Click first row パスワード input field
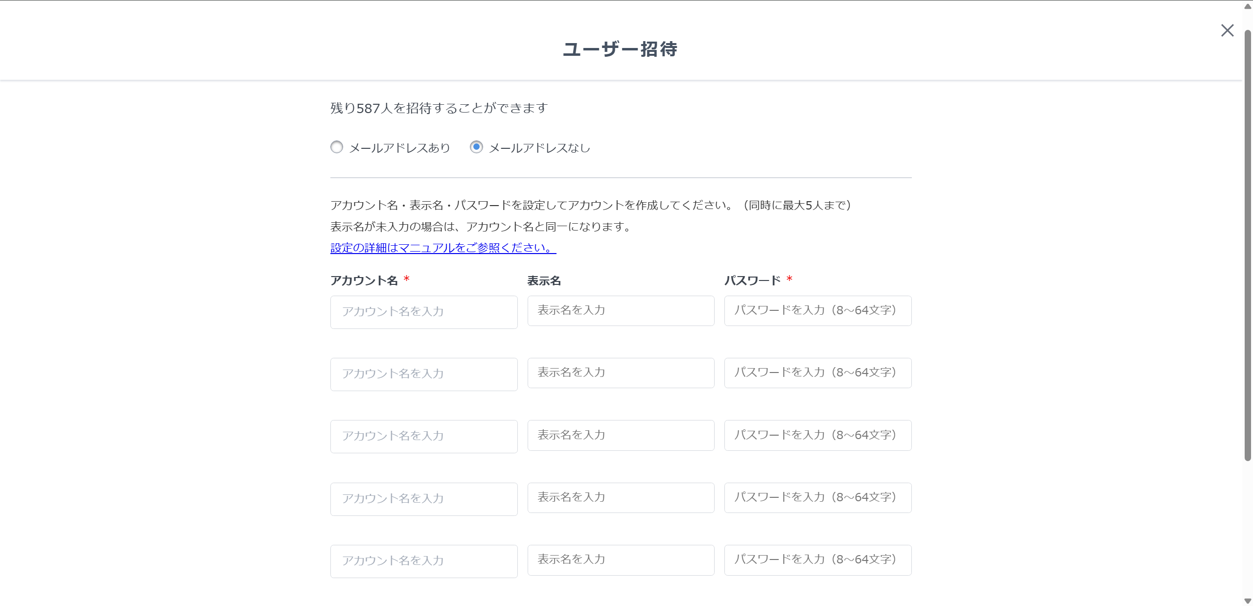This screenshot has width=1253, height=606. (817, 310)
